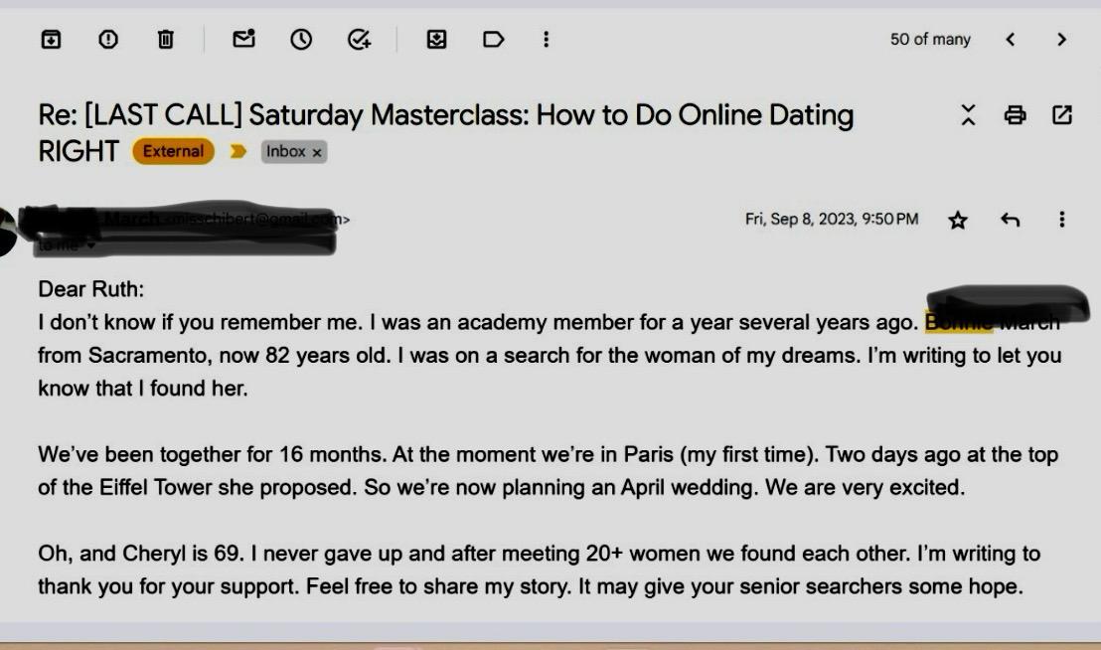1101x650 pixels.
Task: Go to the newer email arrow
Action: [x=1010, y=39]
